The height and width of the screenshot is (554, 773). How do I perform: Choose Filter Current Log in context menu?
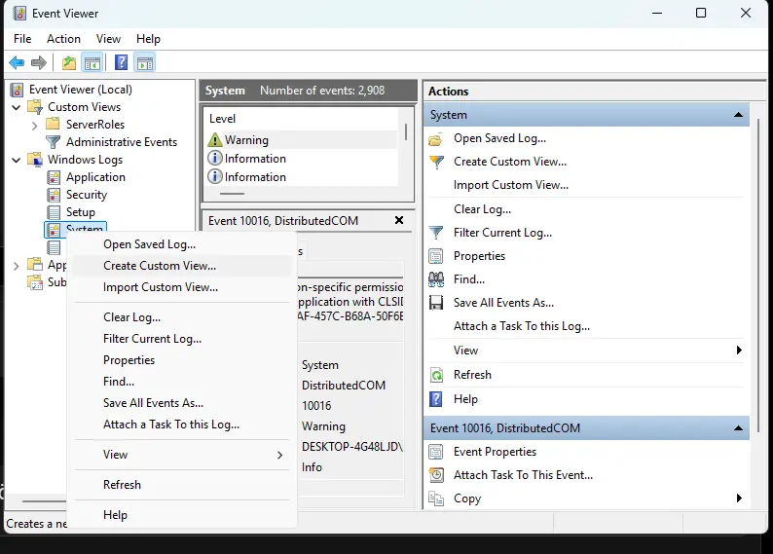[182, 339]
